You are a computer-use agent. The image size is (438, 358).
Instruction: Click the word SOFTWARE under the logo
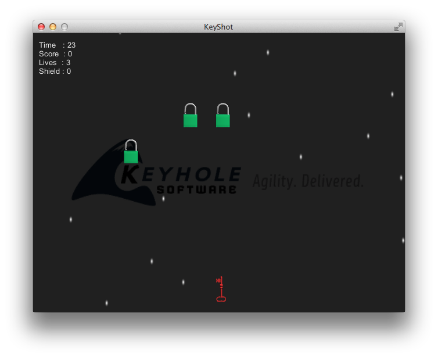coord(196,189)
